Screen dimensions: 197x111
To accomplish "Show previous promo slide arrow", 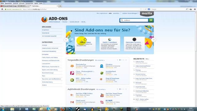I will pyautogui.click(x=66, y=40).
